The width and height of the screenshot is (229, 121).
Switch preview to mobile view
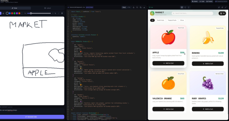pos(189,7)
